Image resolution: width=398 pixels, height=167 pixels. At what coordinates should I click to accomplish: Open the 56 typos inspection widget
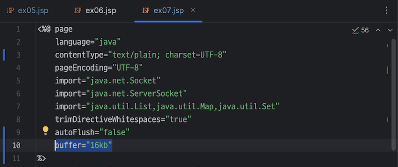(x=360, y=30)
